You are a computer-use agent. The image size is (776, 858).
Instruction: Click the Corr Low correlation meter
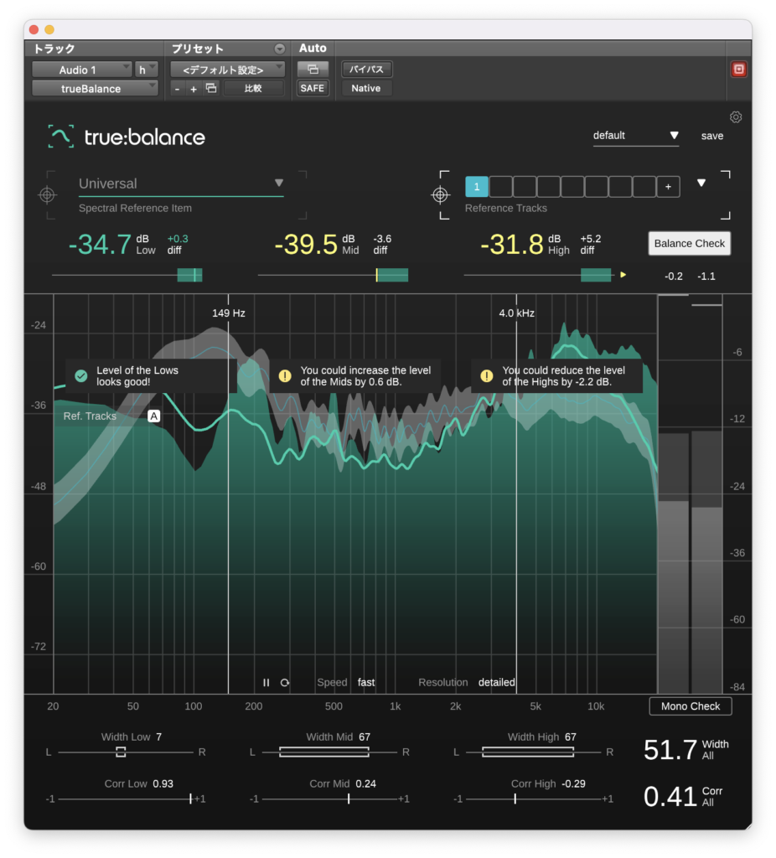[x=126, y=799]
